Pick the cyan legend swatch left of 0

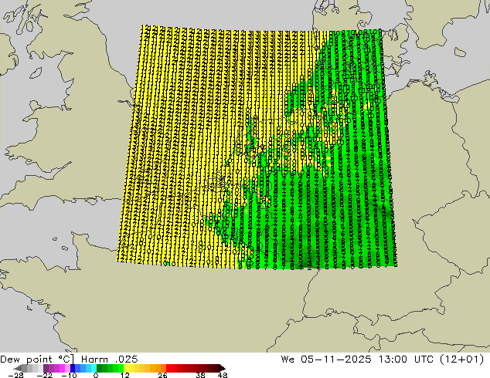(x=94, y=368)
